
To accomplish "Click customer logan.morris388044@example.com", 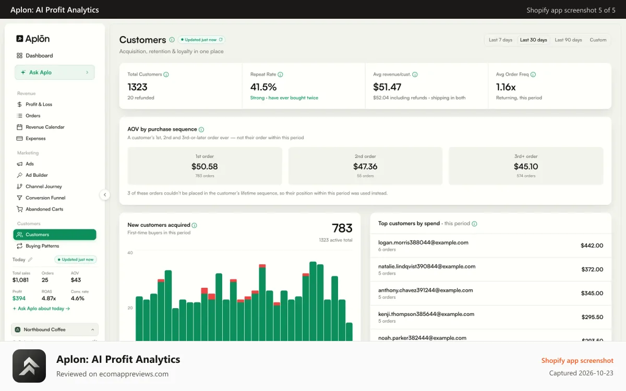I will point(423,242).
